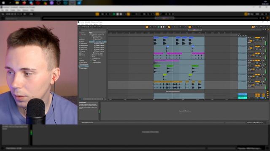Hide the In/Out section using top mixer selector
Image resolution: width=270 pixels, height=151 pixels.
point(268,91)
